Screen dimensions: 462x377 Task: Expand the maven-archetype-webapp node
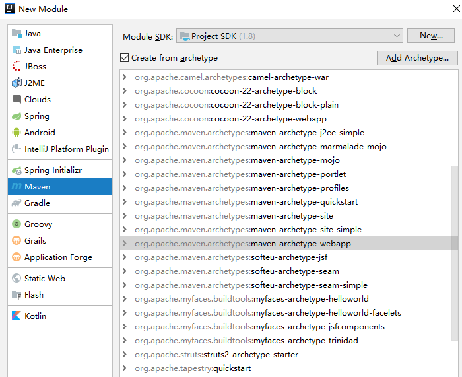pos(125,244)
